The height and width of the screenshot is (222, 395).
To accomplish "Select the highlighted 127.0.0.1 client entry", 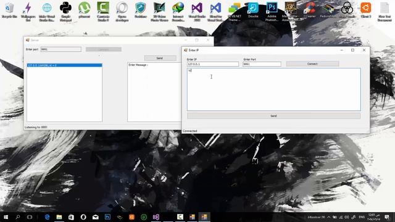I will click(x=64, y=65).
